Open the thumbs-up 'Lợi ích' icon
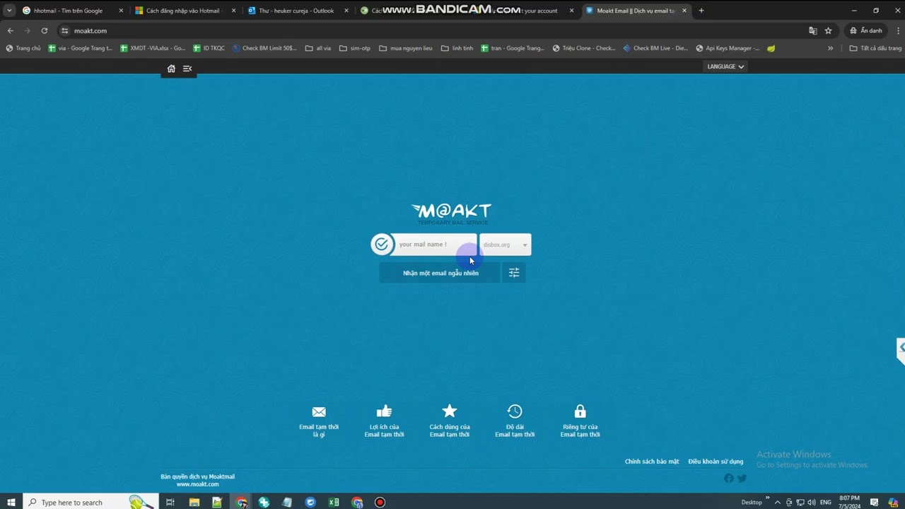This screenshot has height=509, width=905. (384, 411)
